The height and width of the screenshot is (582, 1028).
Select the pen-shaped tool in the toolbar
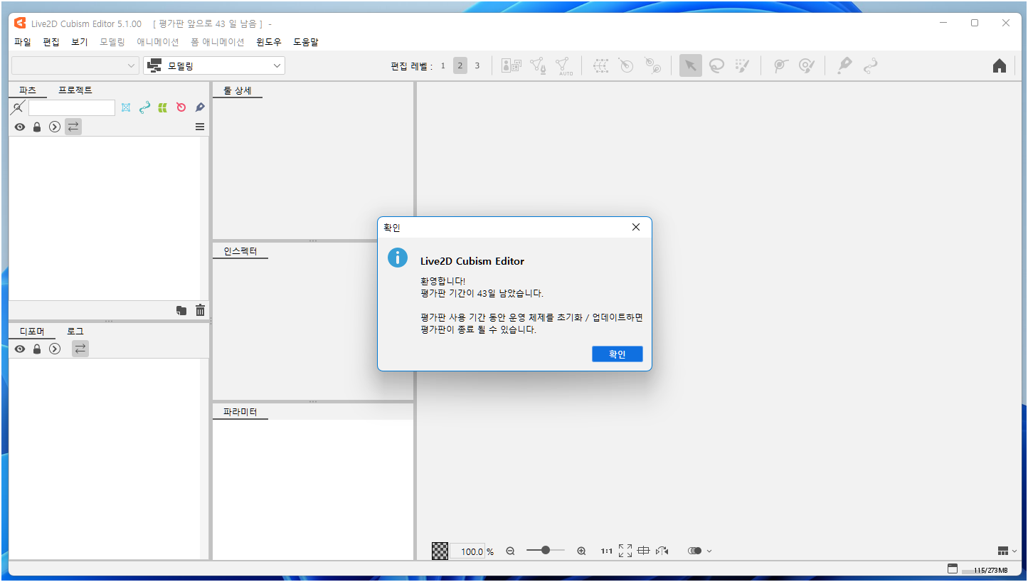coord(844,66)
